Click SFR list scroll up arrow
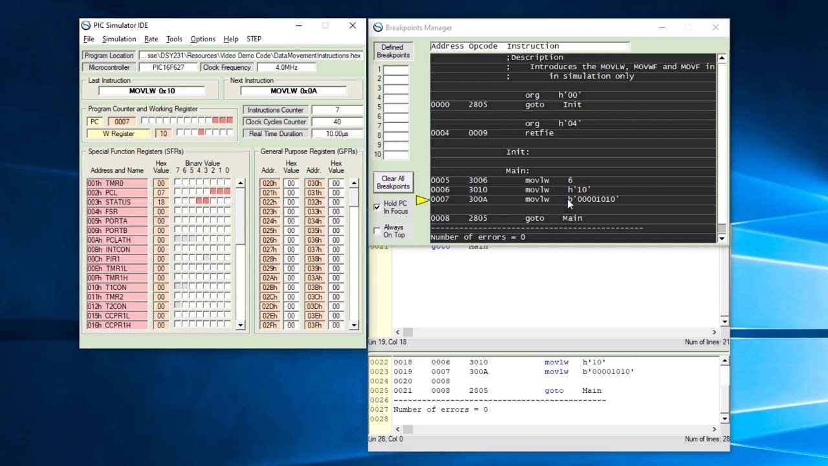Screen dimensions: 828x466 pyautogui.click(x=240, y=183)
